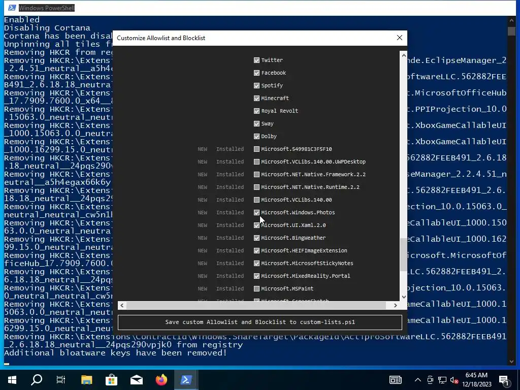Uncheck Microsoft.BingWeather checkbox
Image resolution: width=520 pixels, height=390 pixels.
(256, 238)
